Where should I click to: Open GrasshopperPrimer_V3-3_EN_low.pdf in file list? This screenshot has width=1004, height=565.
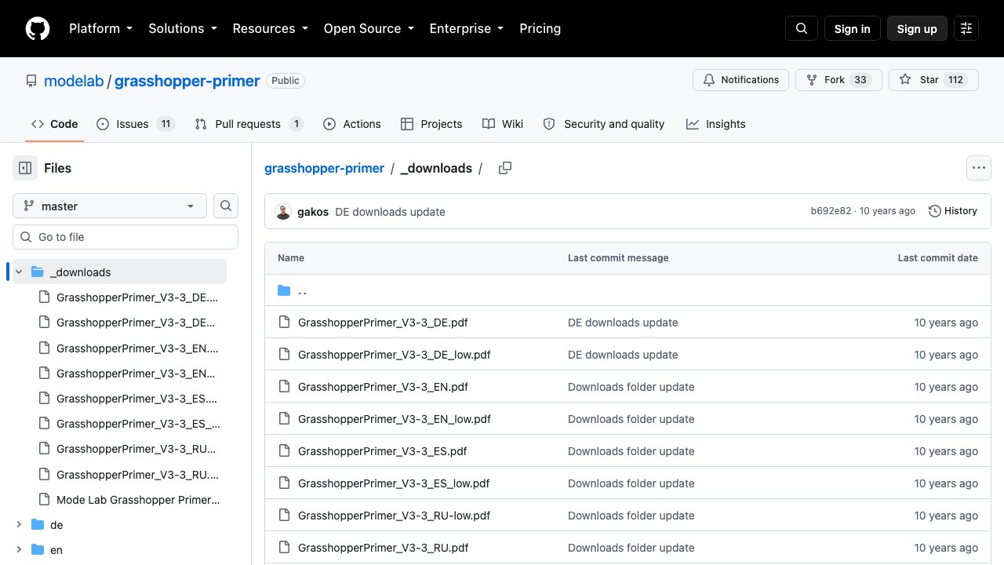[x=395, y=419]
